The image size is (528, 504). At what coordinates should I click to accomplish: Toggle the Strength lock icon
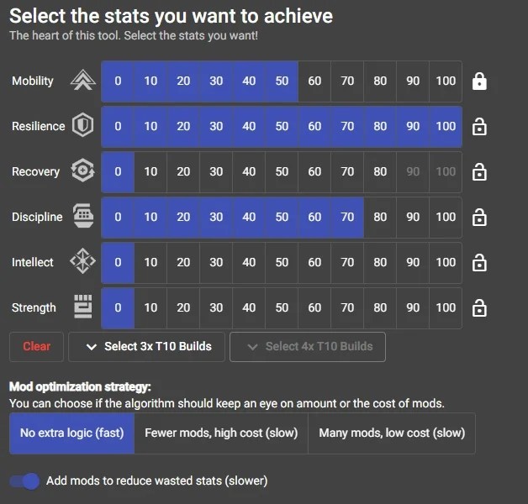pos(479,308)
